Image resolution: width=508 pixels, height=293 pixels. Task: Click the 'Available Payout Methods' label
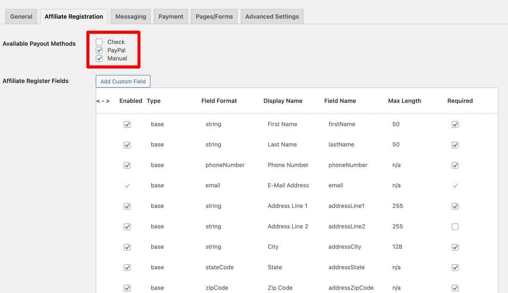(39, 44)
